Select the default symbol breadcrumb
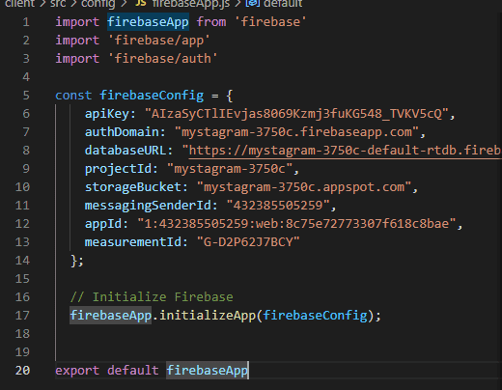502x390 pixels. click(283, 3)
